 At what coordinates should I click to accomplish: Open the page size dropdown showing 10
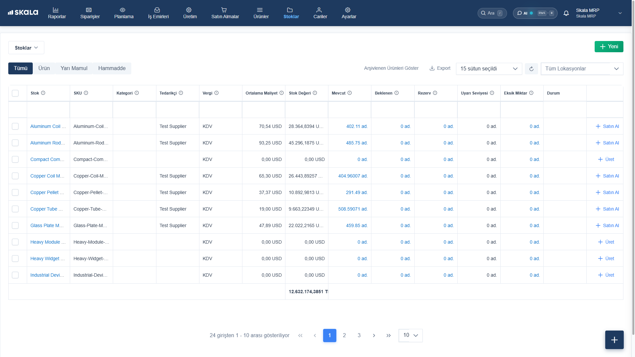(410, 335)
